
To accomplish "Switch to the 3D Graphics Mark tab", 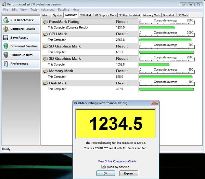I will tap(130, 15).
